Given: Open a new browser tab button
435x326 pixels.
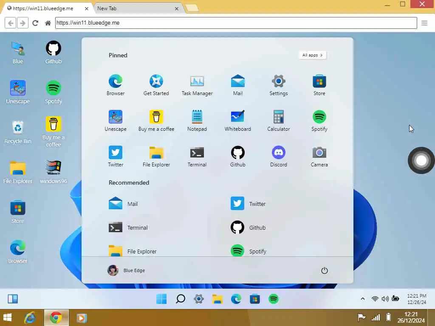Looking at the screenshot, I should 192,8.
